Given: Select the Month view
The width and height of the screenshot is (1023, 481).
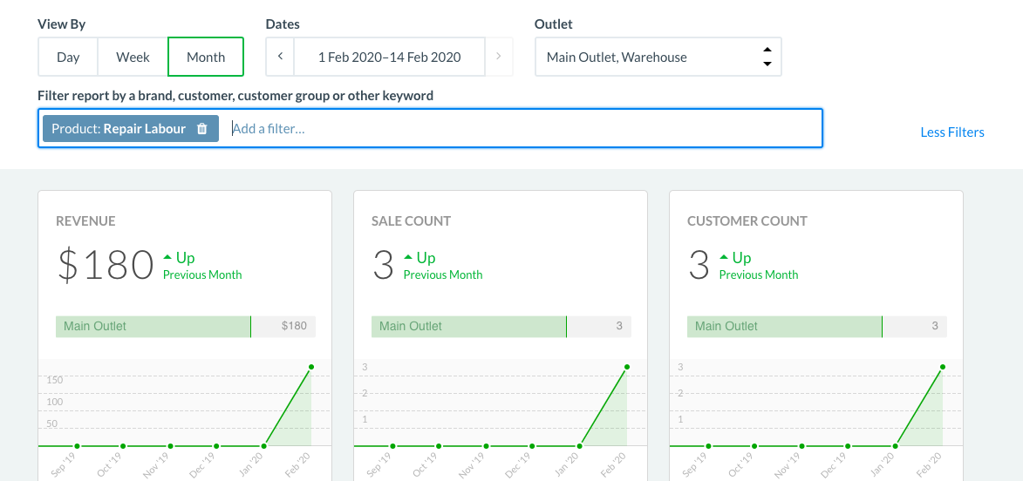Looking at the screenshot, I should (206, 57).
